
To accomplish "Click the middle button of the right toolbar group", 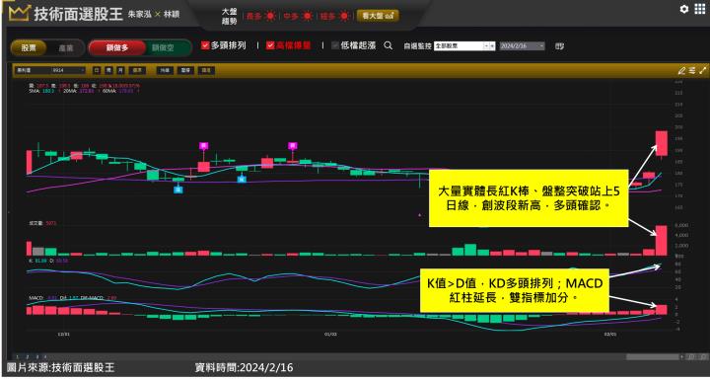I will (x=184, y=70).
